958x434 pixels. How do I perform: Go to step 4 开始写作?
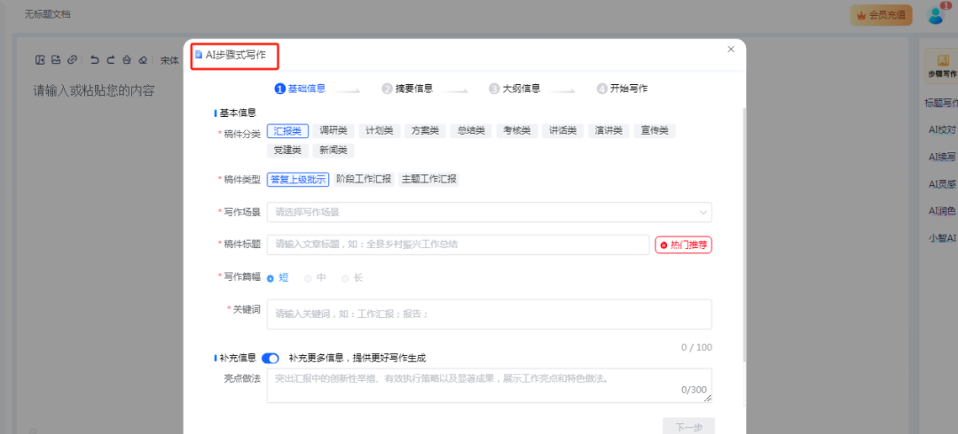pyautogui.click(x=622, y=89)
